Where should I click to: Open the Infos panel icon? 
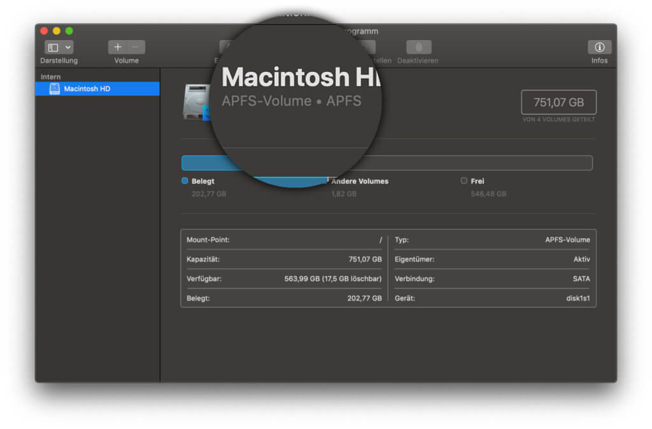[599, 47]
